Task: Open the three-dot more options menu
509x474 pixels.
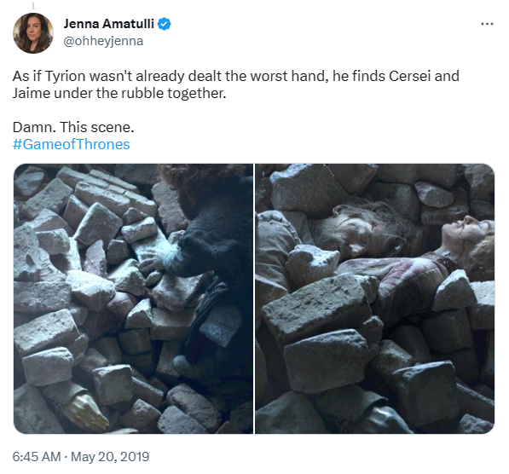Action: point(487,24)
